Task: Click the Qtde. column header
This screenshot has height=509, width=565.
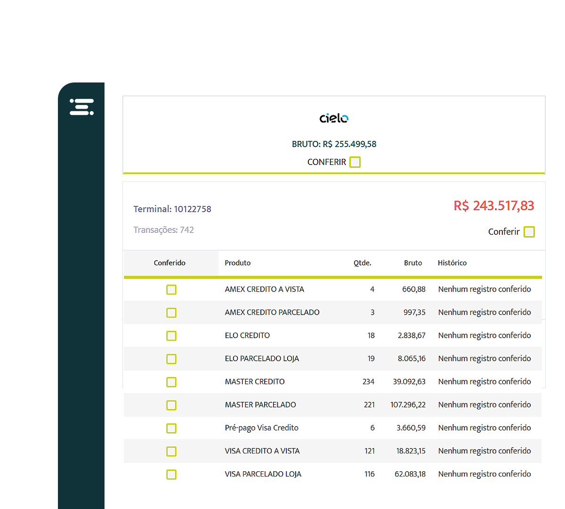Action: [x=363, y=263]
